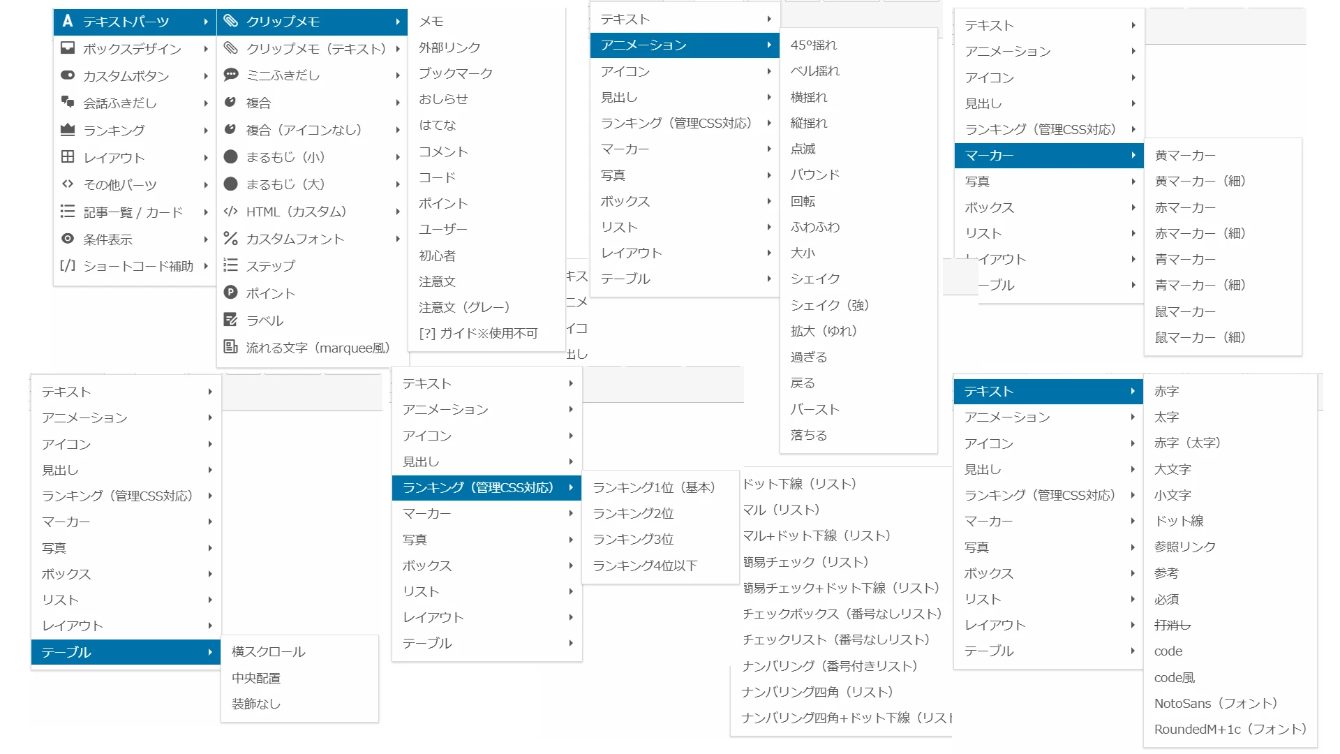
Task: Select highlighted ランキング（管理CSS対応） menu item
Action: point(487,487)
